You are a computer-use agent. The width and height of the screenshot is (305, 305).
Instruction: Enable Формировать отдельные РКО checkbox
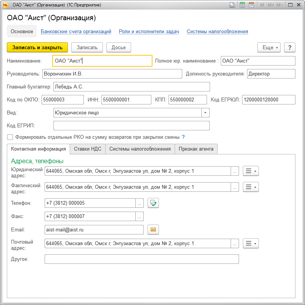pos(10,137)
